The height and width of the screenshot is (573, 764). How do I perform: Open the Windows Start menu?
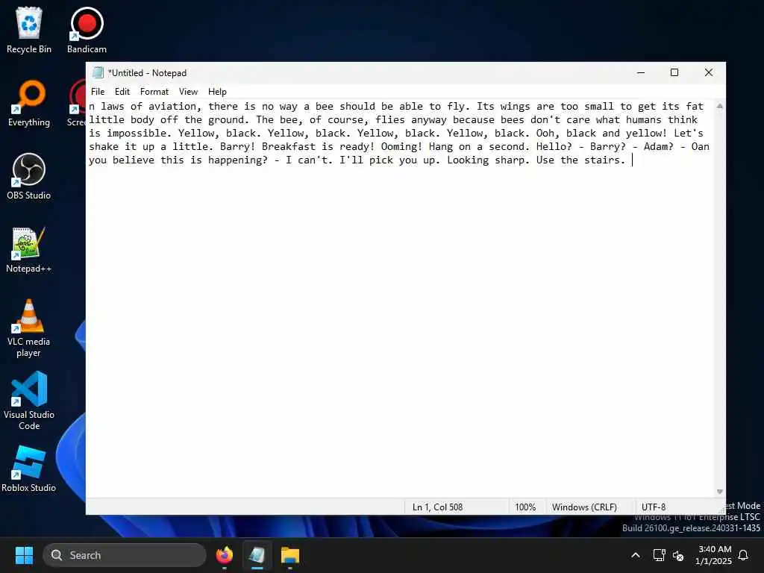tap(24, 555)
